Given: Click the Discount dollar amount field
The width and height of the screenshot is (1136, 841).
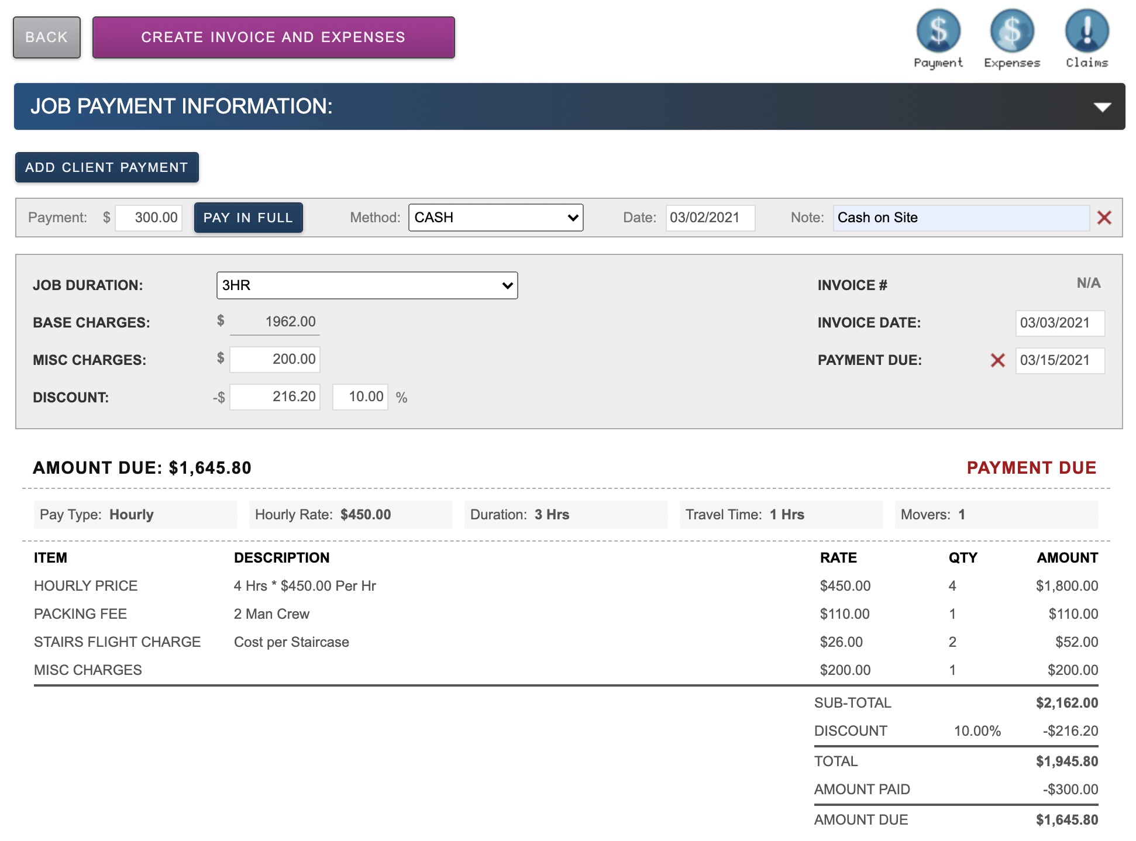Looking at the screenshot, I should [x=275, y=397].
